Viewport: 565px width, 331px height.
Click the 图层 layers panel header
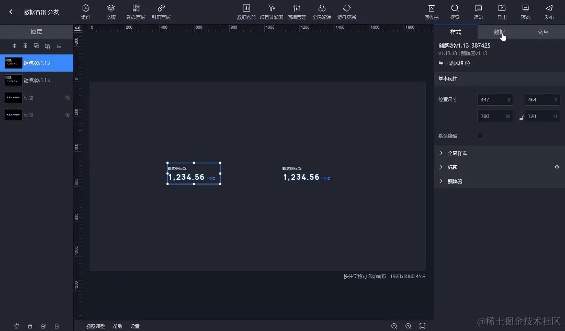click(x=37, y=32)
